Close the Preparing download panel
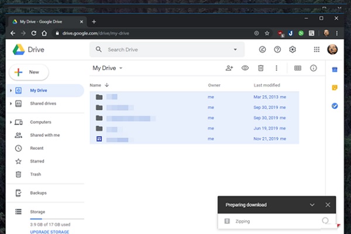 328,205
